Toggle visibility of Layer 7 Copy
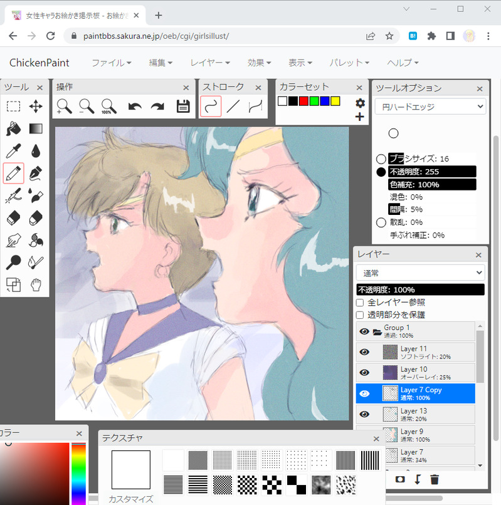 pos(364,393)
